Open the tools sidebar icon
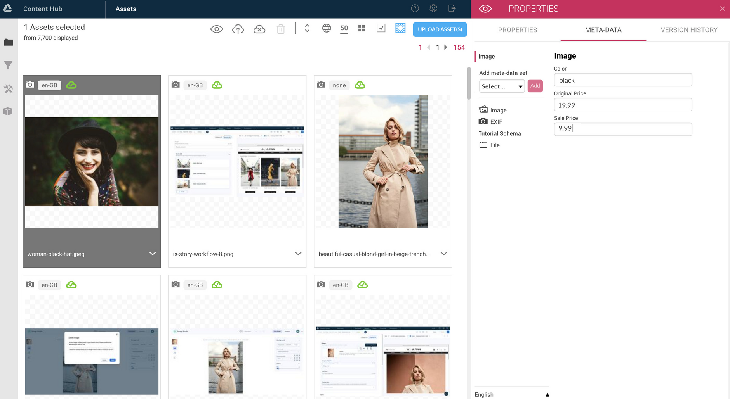The height and width of the screenshot is (399, 730). [x=8, y=89]
